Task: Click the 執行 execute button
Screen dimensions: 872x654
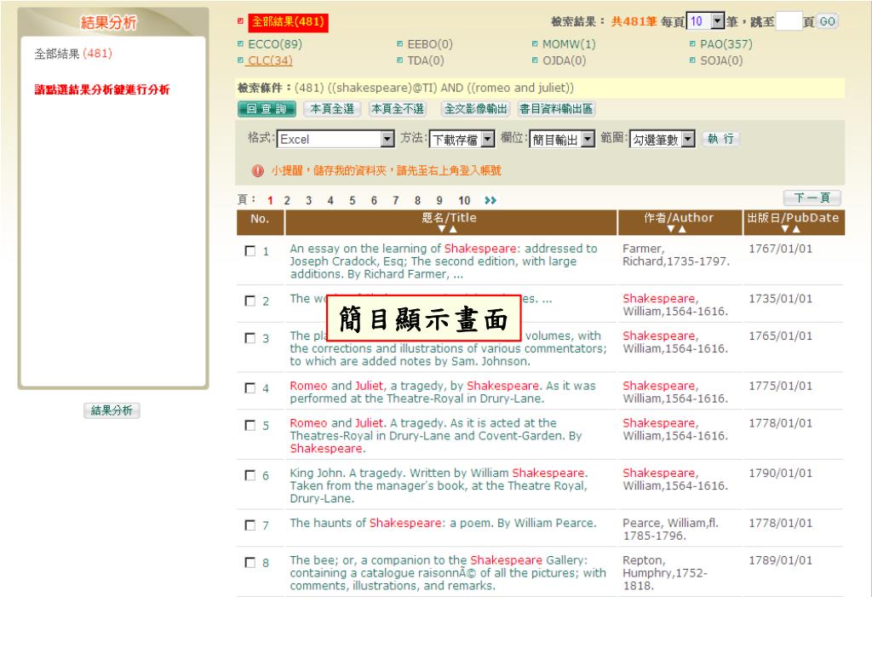Action: (x=720, y=139)
